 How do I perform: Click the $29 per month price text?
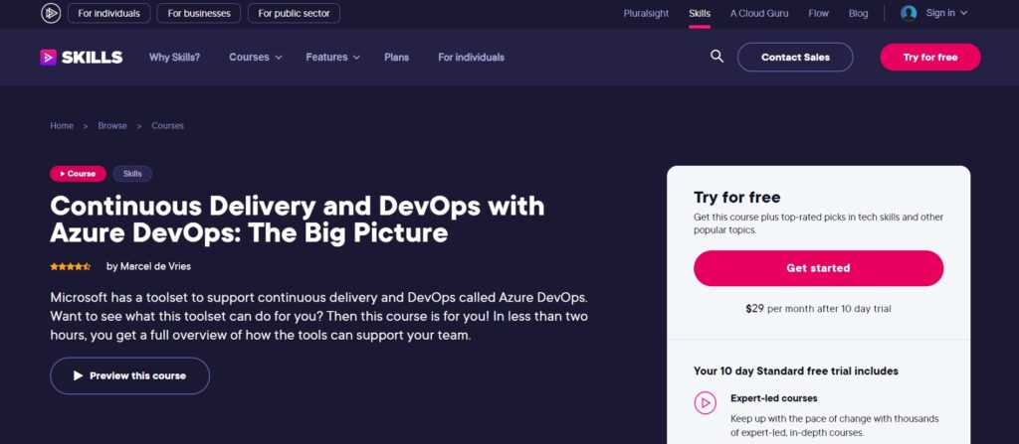818,309
